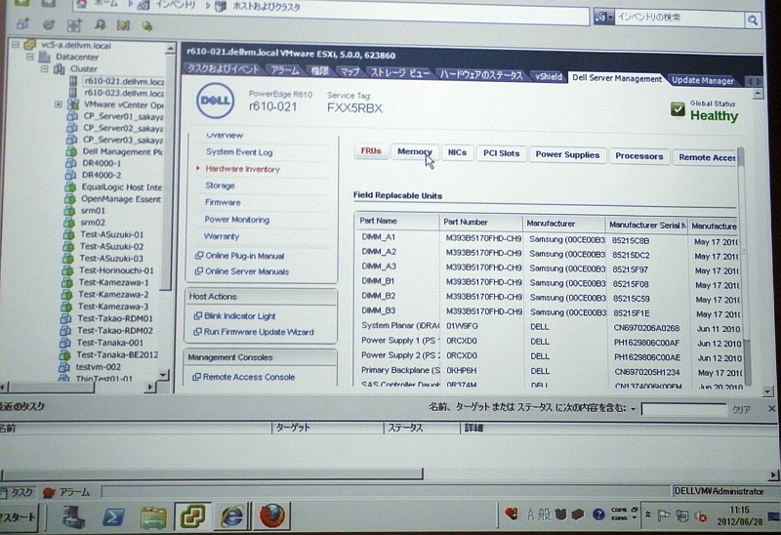Screen dimensions: 781x535
Task: Select the DR4000-2 virtual machine icon
Action: (x=71, y=175)
